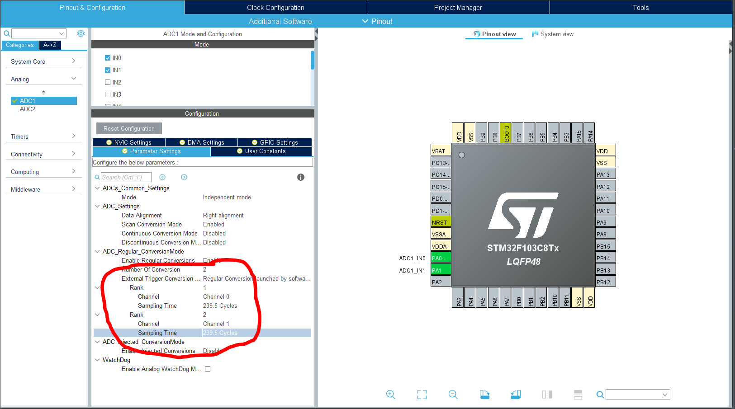This screenshot has width=735, height=409.
Task: Click the Mode panel vertical scrollbar
Action: [x=313, y=60]
